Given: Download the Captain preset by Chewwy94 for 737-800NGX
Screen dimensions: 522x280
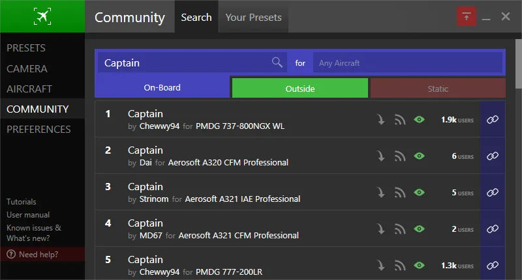Looking at the screenshot, I should tap(381, 119).
